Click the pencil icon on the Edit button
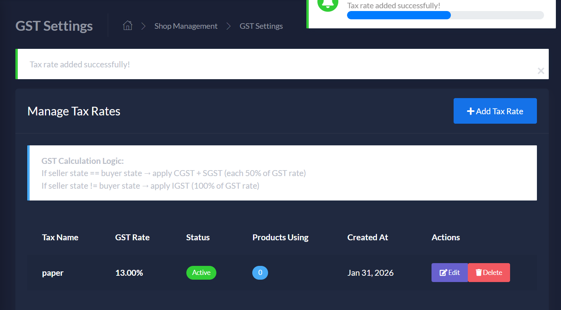561x310 pixels. (x=443, y=272)
